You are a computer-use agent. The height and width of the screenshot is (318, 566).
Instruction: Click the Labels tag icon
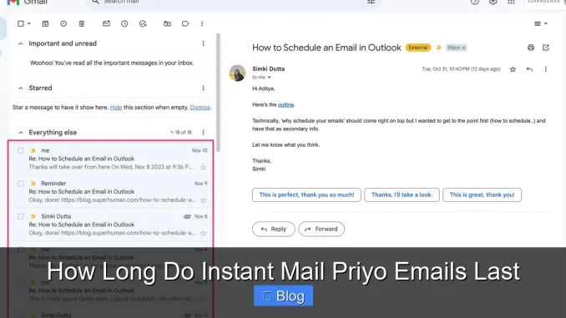coord(185,24)
